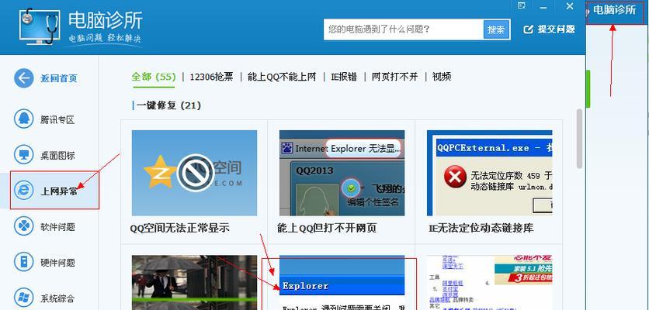This screenshot has height=310, width=649.
Task: Open the IE无法定位动态链接库 thumbnail
Action: pyautogui.click(x=490, y=173)
